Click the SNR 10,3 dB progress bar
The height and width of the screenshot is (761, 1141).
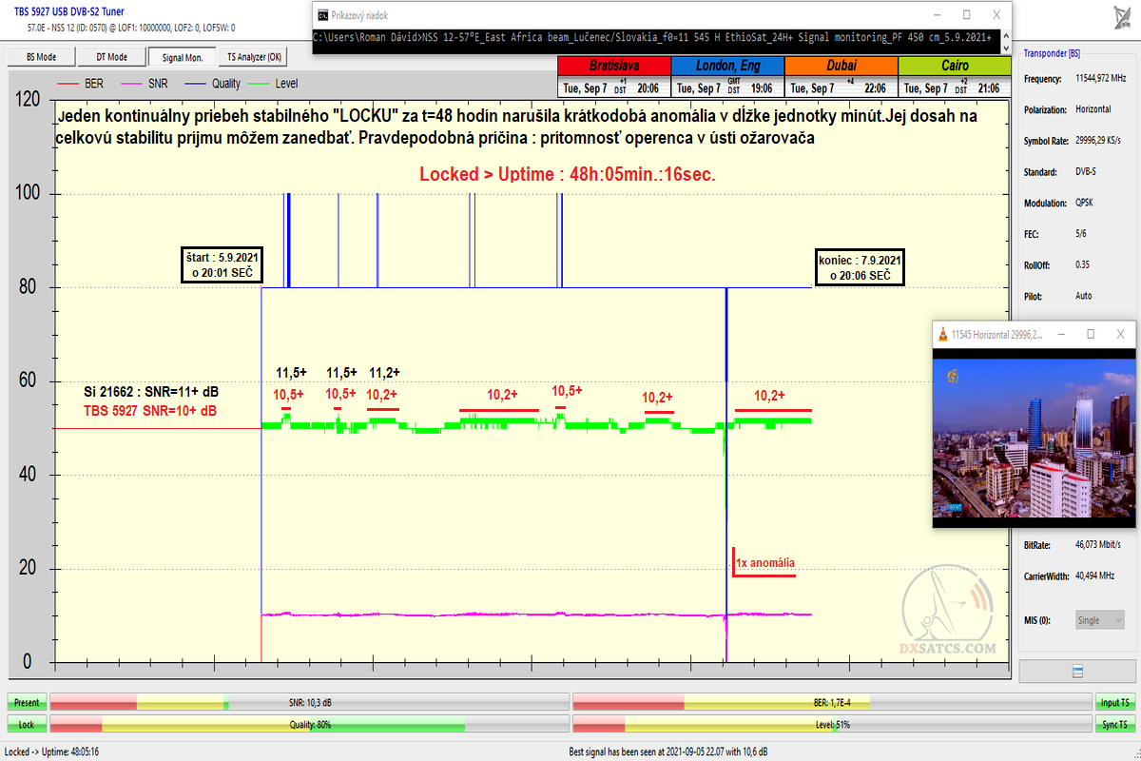click(309, 702)
